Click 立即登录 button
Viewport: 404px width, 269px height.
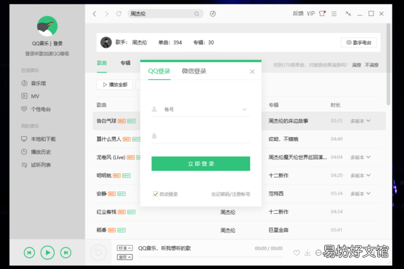point(201,164)
